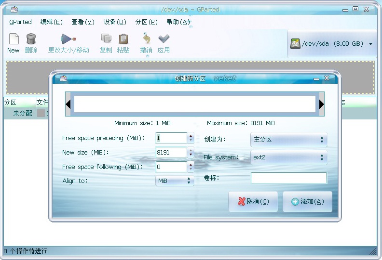Increase Free space following value
Image resolution: width=382 pixels, height=260 pixels.
pyautogui.click(x=191, y=164)
